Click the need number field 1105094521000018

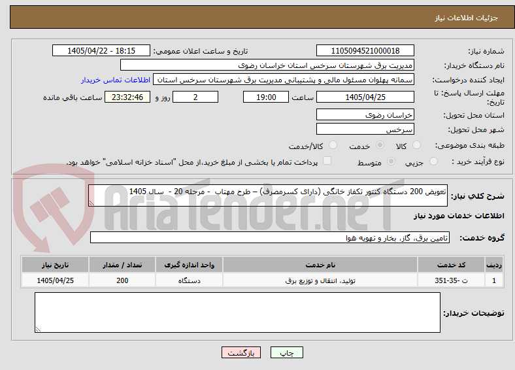click(x=365, y=50)
